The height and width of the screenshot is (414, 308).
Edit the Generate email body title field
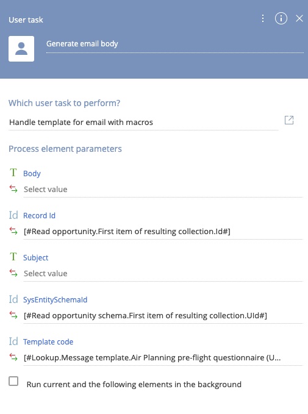click(175, 44)
